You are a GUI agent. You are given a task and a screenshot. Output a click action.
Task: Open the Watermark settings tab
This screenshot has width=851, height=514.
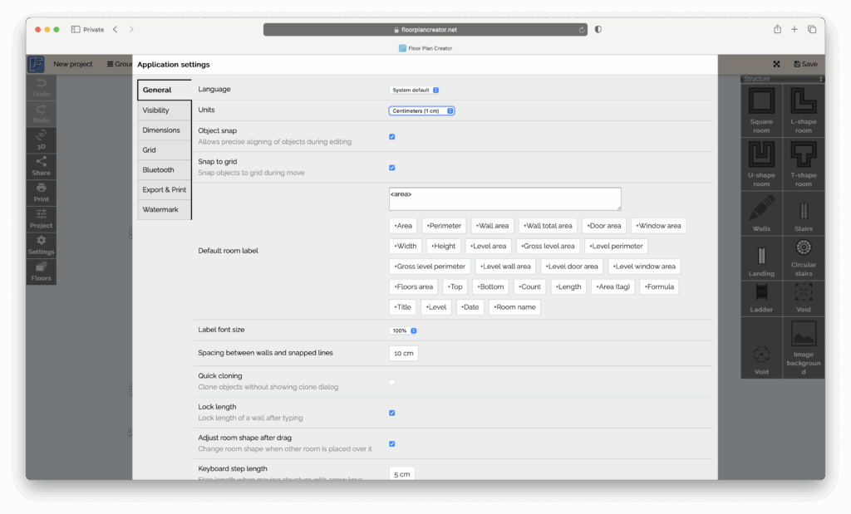(x=163, y=209)
